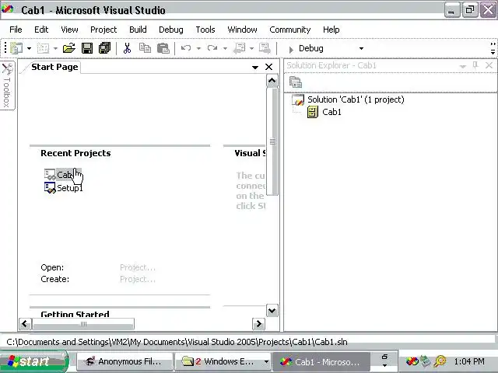This screenshot has width=498, height=373.
Task: Open the Navigate Backward dropdown arrow
Action: click(x=251, y=48)
